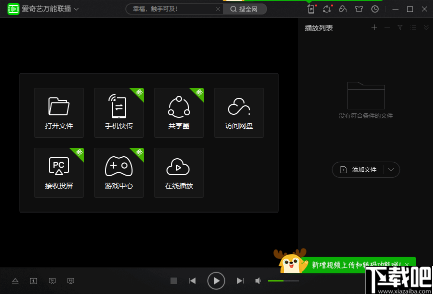Open 接收投屏 PC screen-cast tile
433x294 pixels.
(x=59, y=173)
